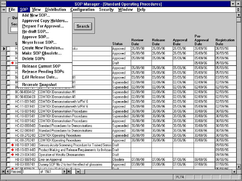Click the red diamond marker for HB-10-0013-00

[13, 145]
